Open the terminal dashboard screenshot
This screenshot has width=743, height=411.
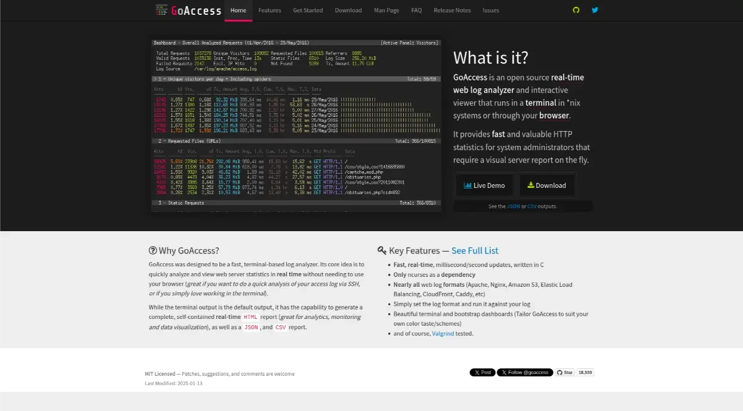pyautogui.click(x=296, y=126)
